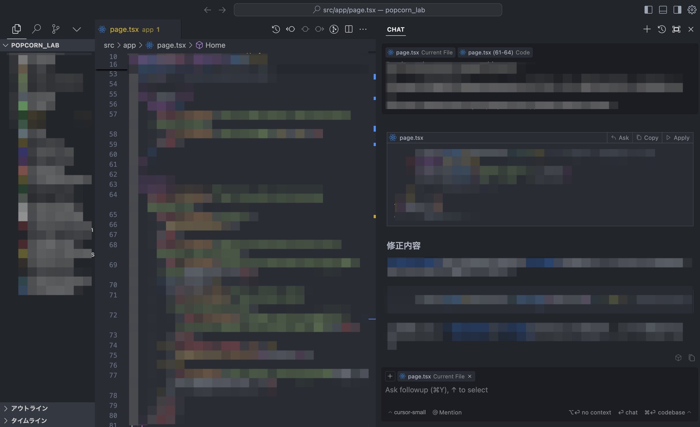Open the Explorer view icon
This screenshot has height=427, width=700.
17,29
